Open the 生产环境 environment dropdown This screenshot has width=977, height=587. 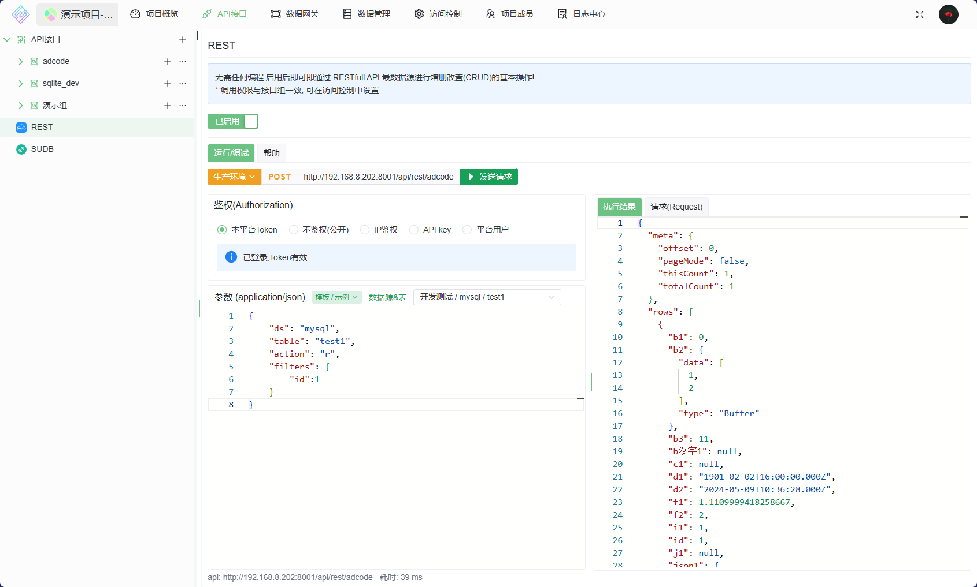click(234, 177)
